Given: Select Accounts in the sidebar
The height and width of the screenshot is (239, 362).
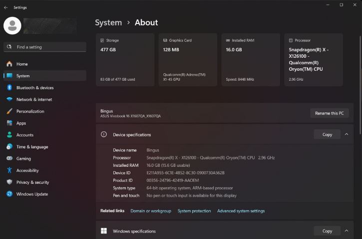Looking at the screenshot, I should coord(25,135).
